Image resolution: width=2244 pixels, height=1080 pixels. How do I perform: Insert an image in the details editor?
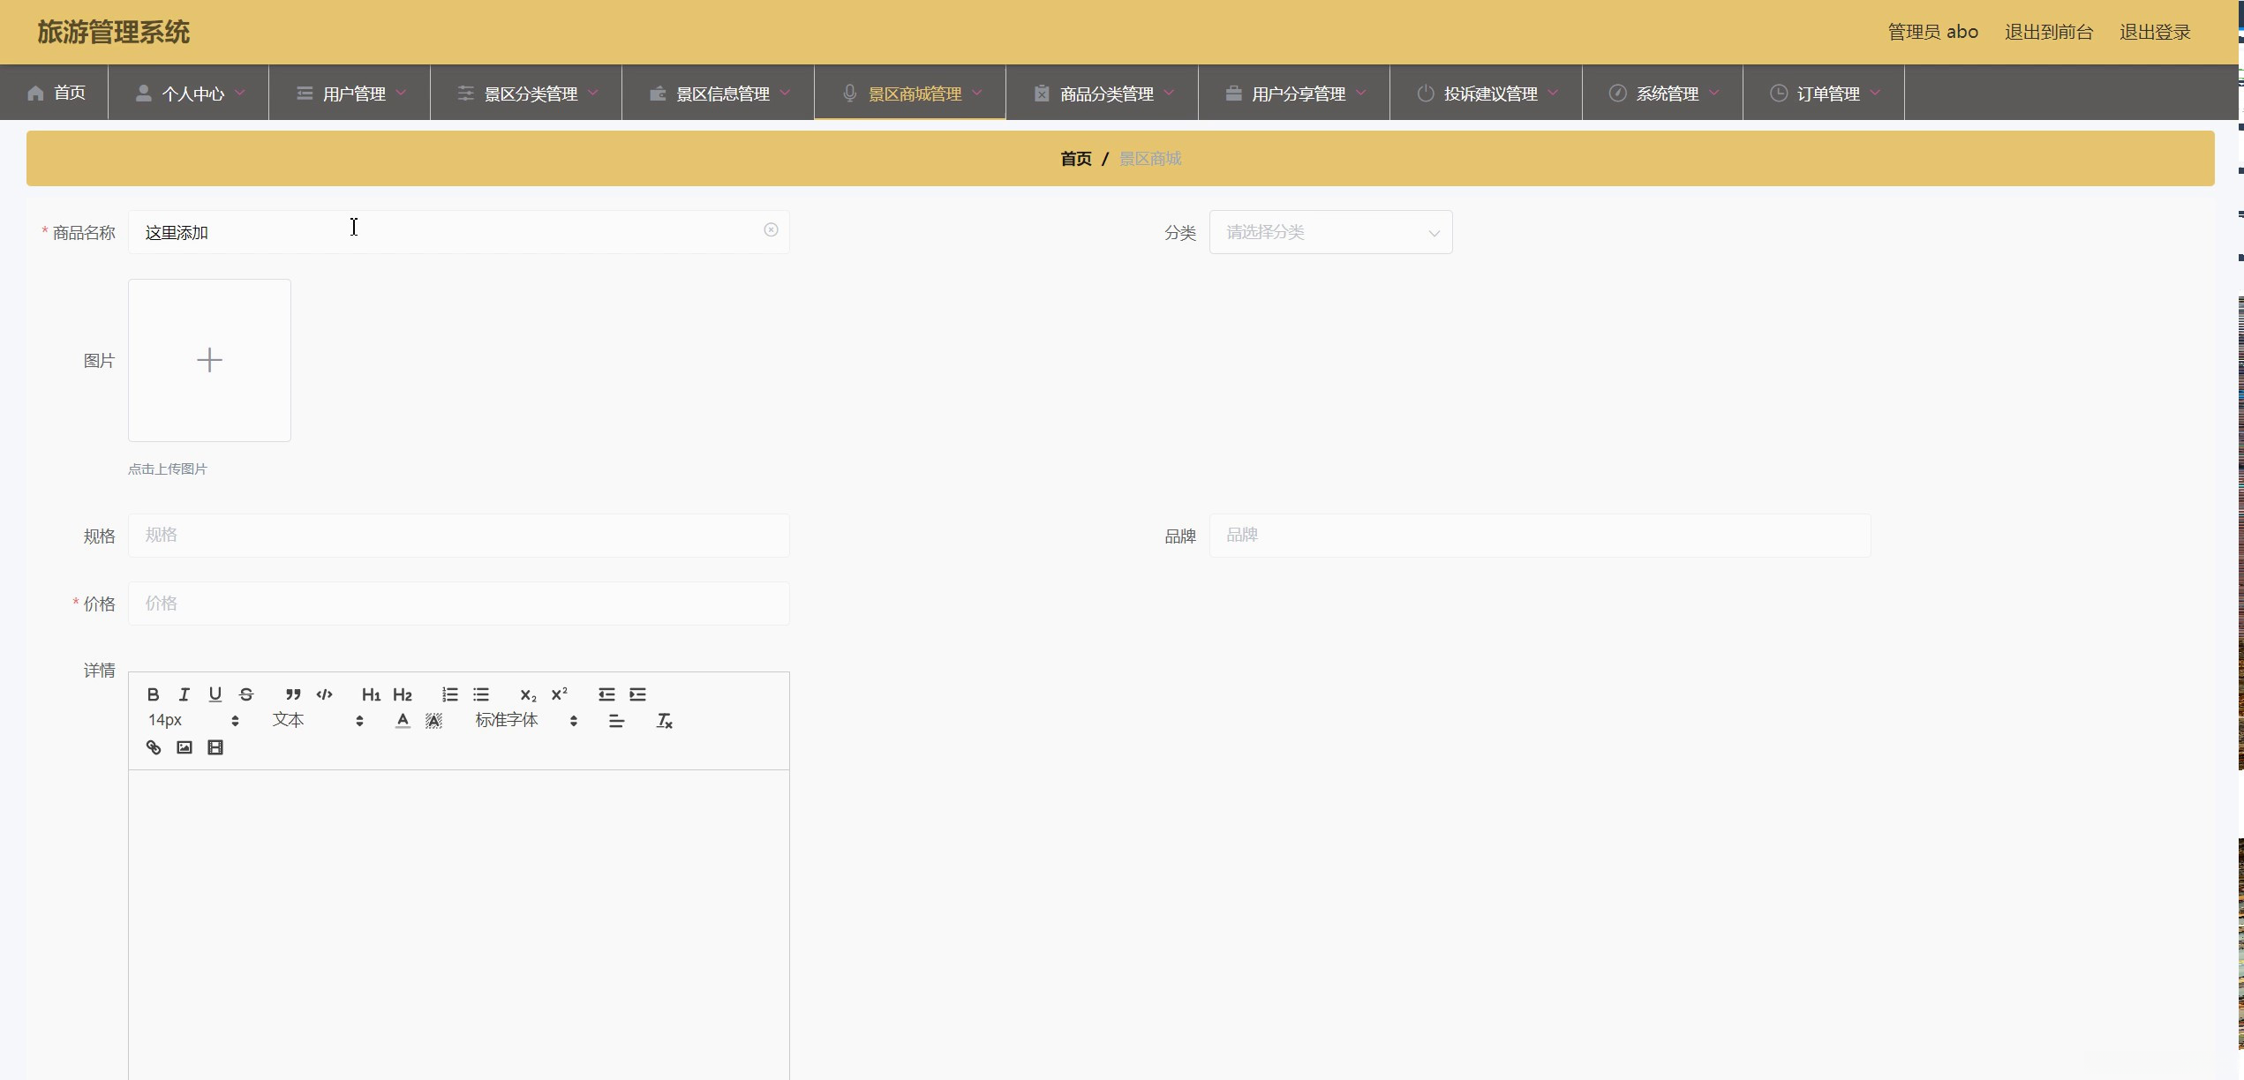184,747
